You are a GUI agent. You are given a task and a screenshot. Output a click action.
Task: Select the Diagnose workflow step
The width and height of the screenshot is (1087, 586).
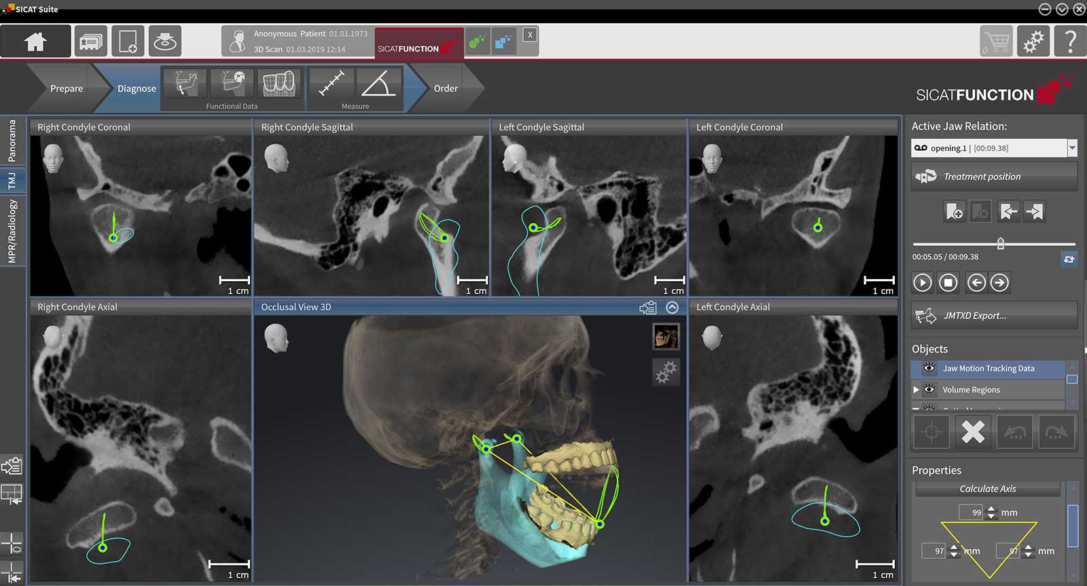(137, 88)
